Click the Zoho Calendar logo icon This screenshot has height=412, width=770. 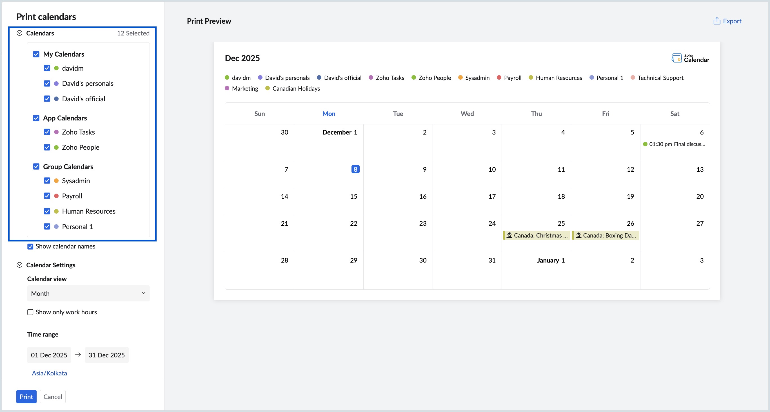[x=676, y=58]
